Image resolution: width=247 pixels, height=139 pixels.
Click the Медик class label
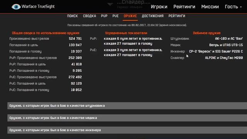[x=175, y=45]
